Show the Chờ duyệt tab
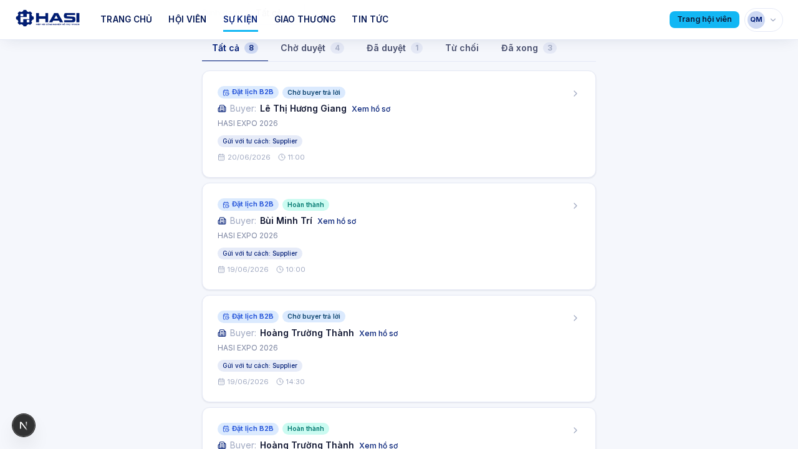Screen dimensions: 798x449 pyautogui.click(x=312, y=48)
